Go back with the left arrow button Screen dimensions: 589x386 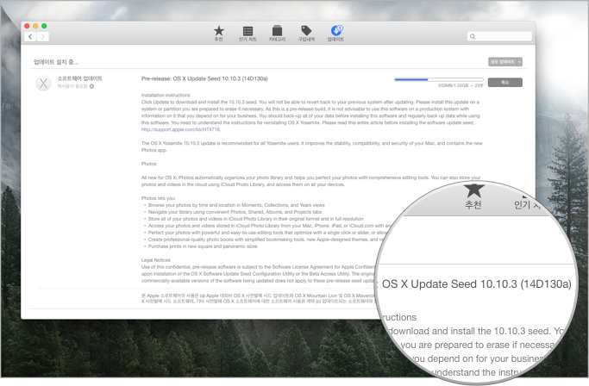click(30, 36)
